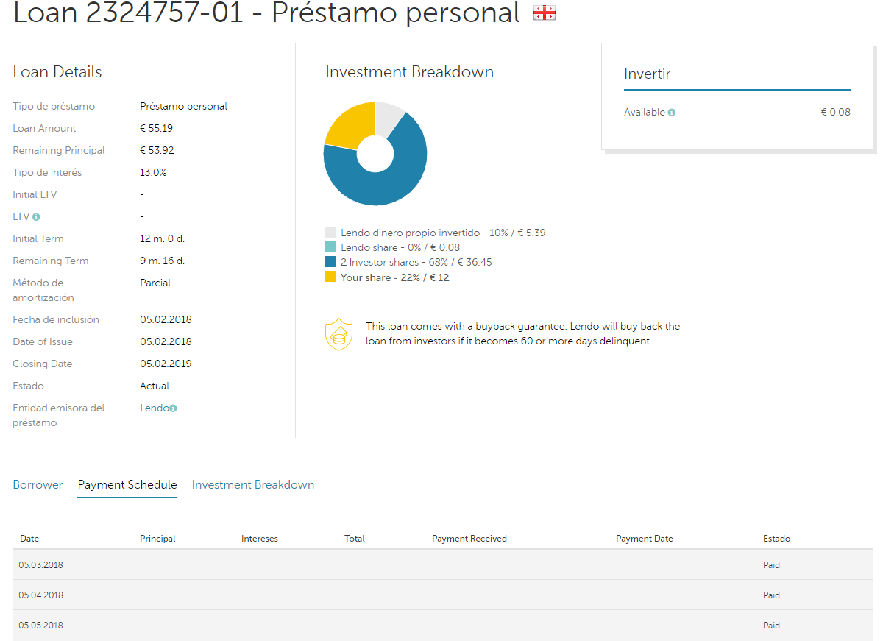Image resolution: width=883 pixels, height=641 pixels.
Task: Click the Date column header
Action: coord(29,539)
